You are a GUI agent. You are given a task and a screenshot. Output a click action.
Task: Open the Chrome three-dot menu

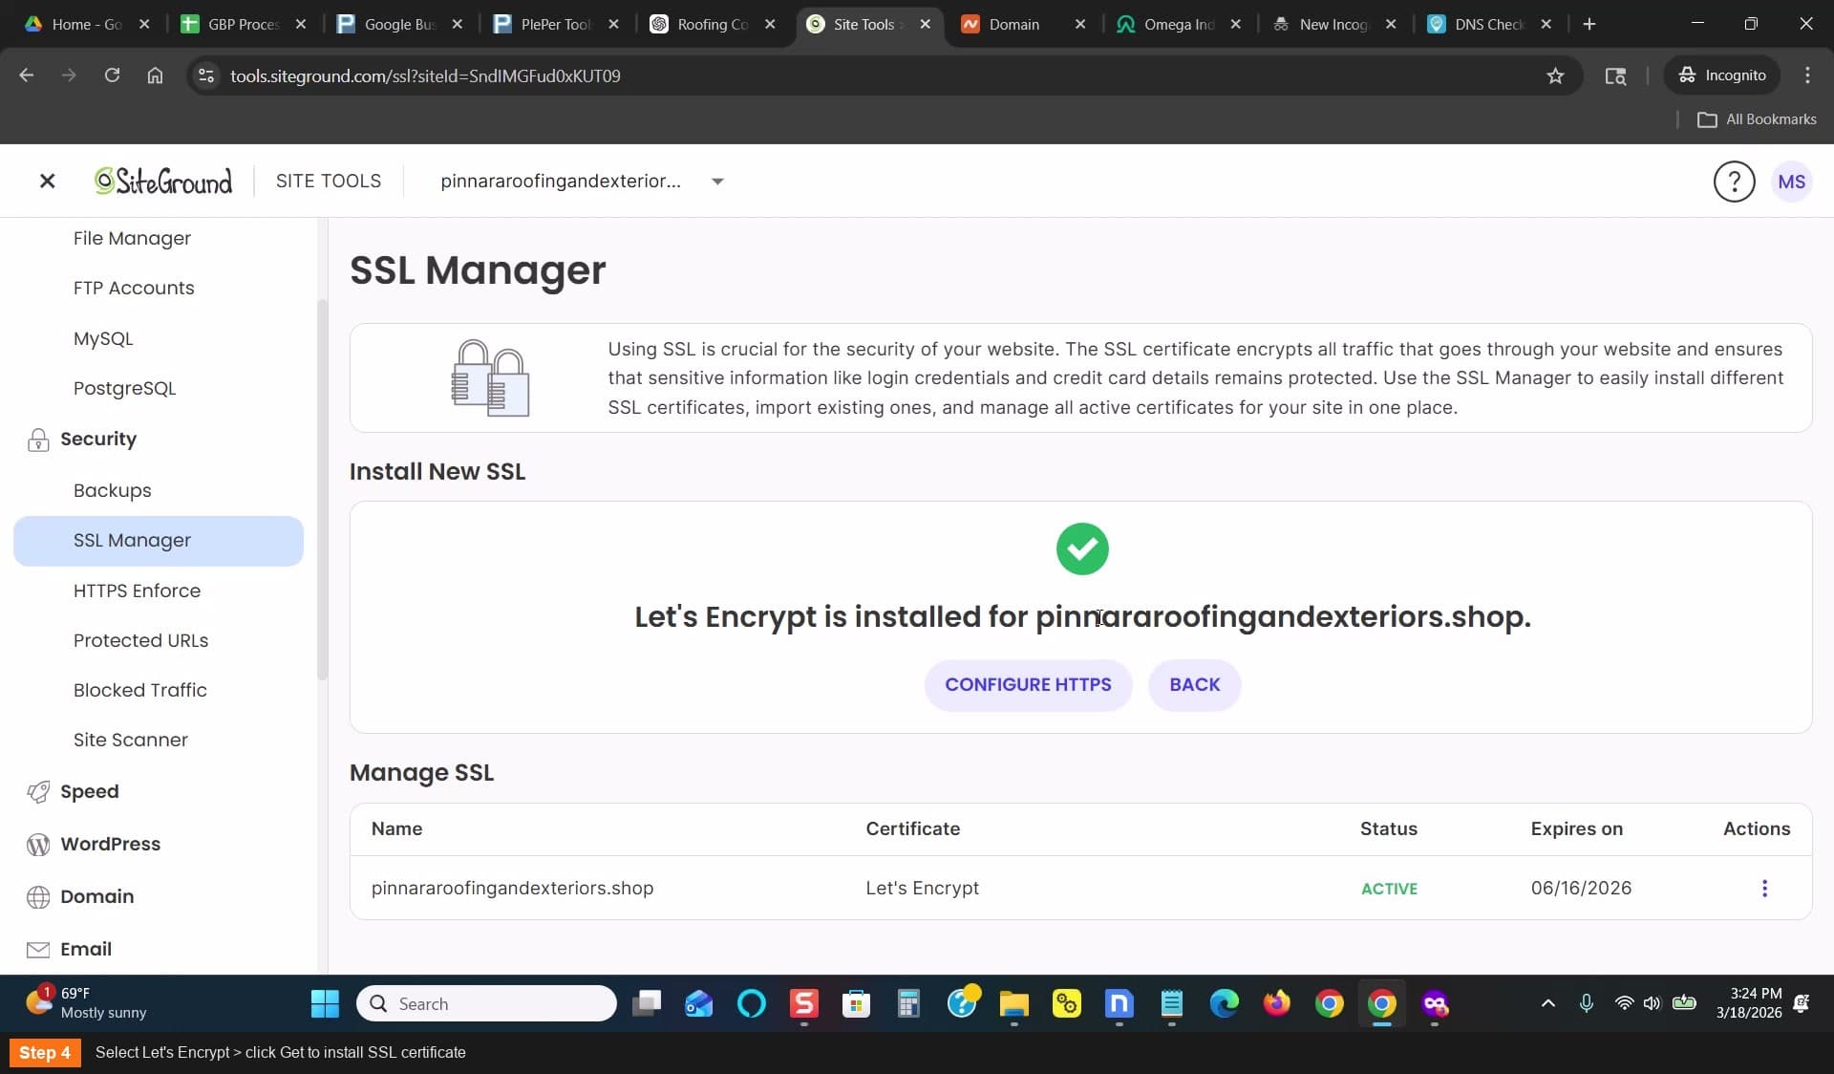tap(1807, 75)
